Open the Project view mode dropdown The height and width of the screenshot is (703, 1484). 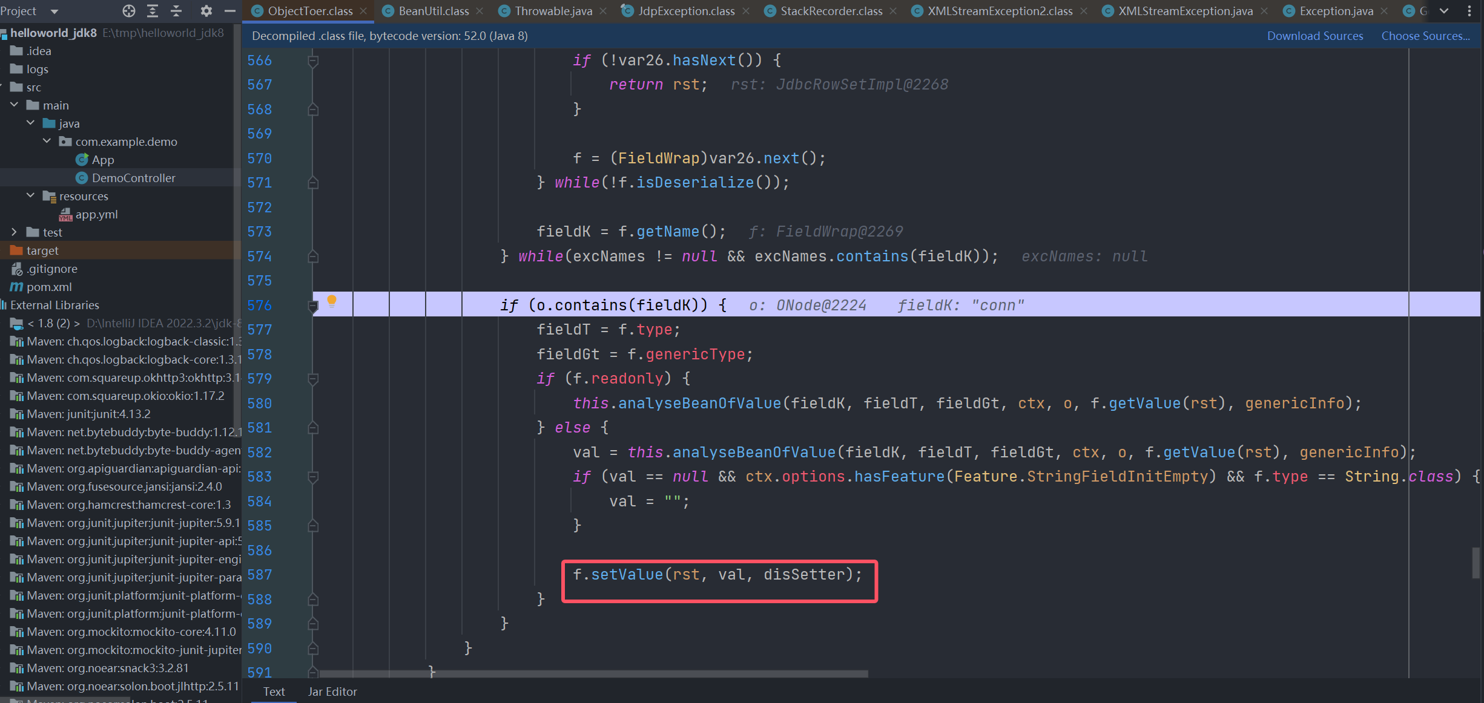tap(53, 10)
